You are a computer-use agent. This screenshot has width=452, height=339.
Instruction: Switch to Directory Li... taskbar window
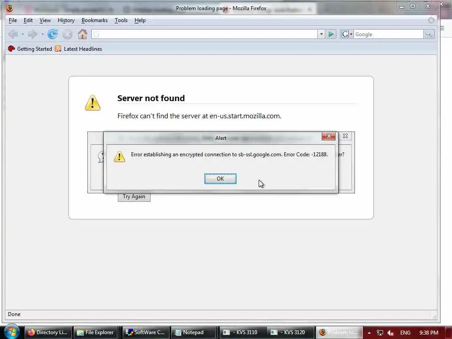click(x=48, y=332)
